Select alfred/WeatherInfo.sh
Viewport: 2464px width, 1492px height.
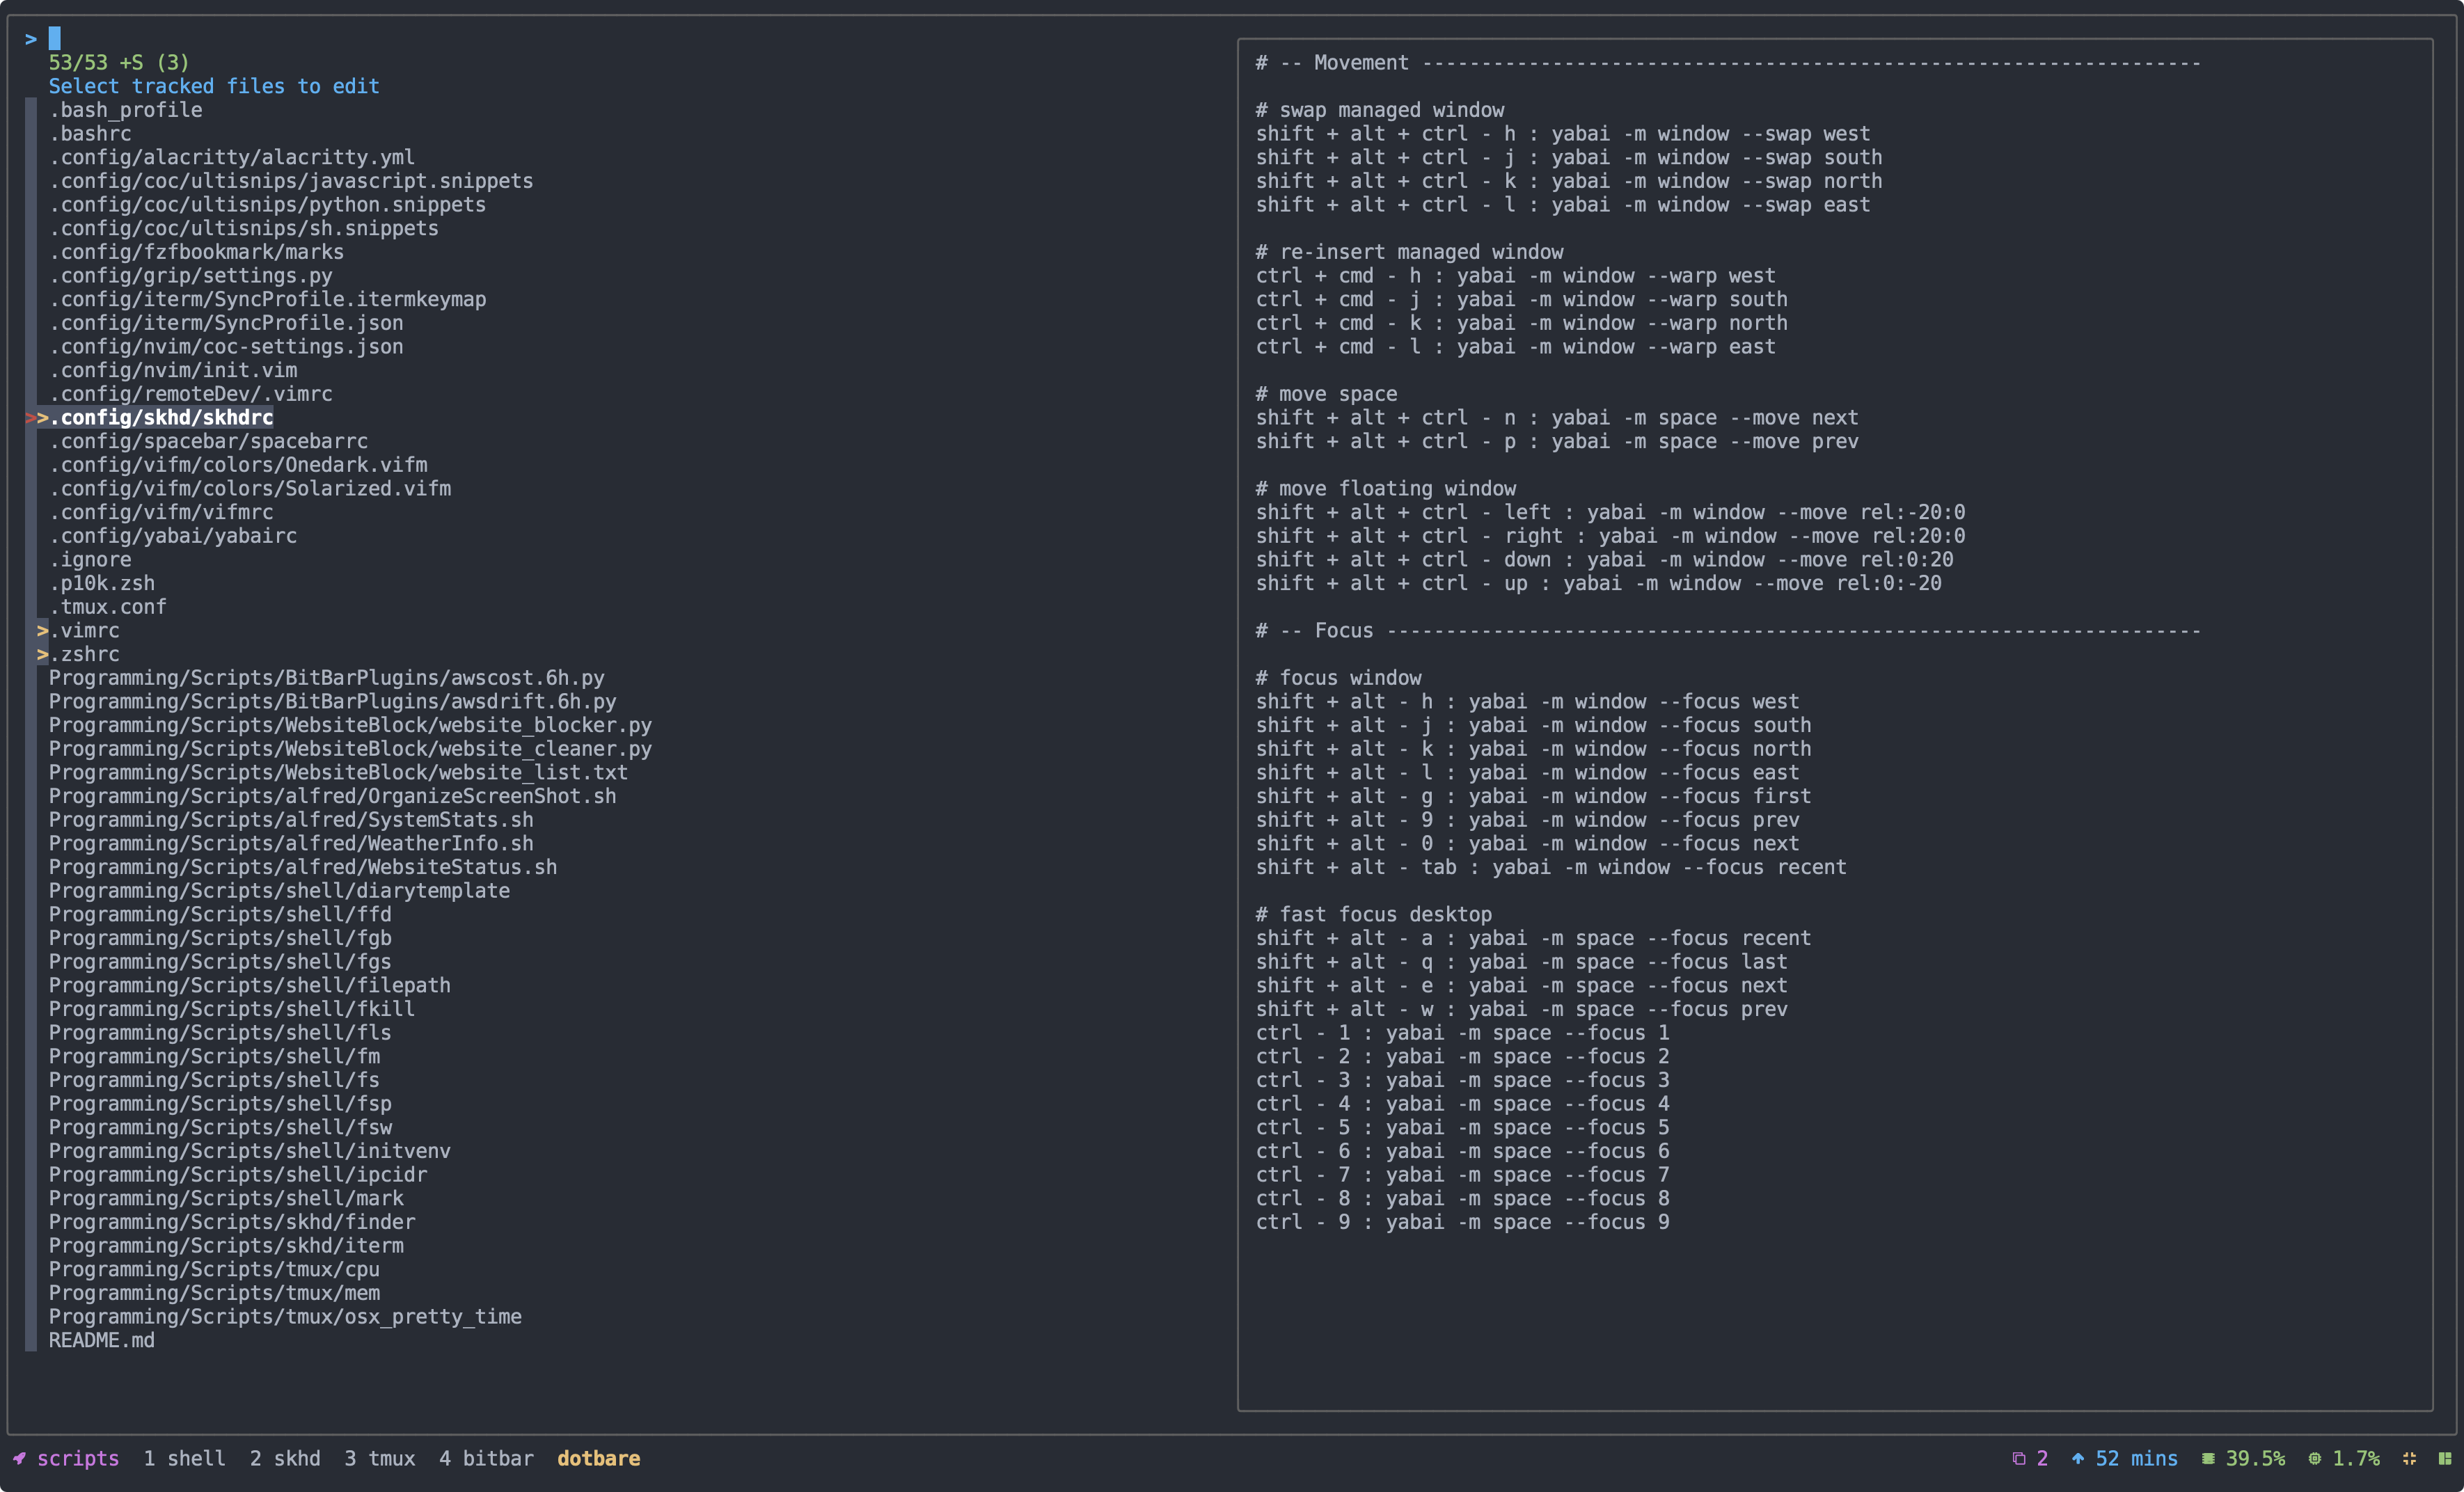[291, 843]
